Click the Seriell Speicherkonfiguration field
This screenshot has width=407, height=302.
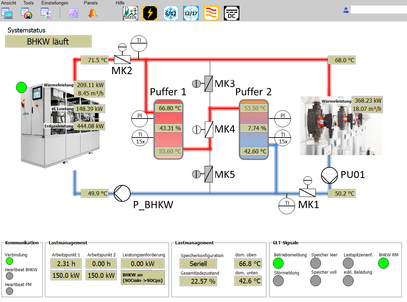198,264
